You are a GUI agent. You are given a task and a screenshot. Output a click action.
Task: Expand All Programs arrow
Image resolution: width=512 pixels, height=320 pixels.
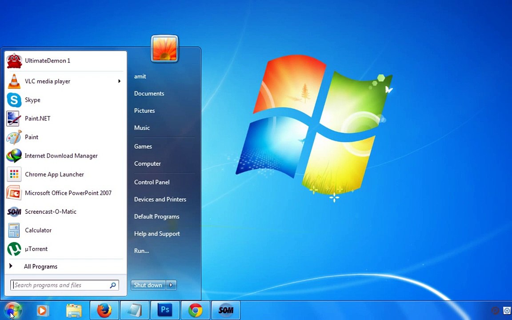point(11,266)
